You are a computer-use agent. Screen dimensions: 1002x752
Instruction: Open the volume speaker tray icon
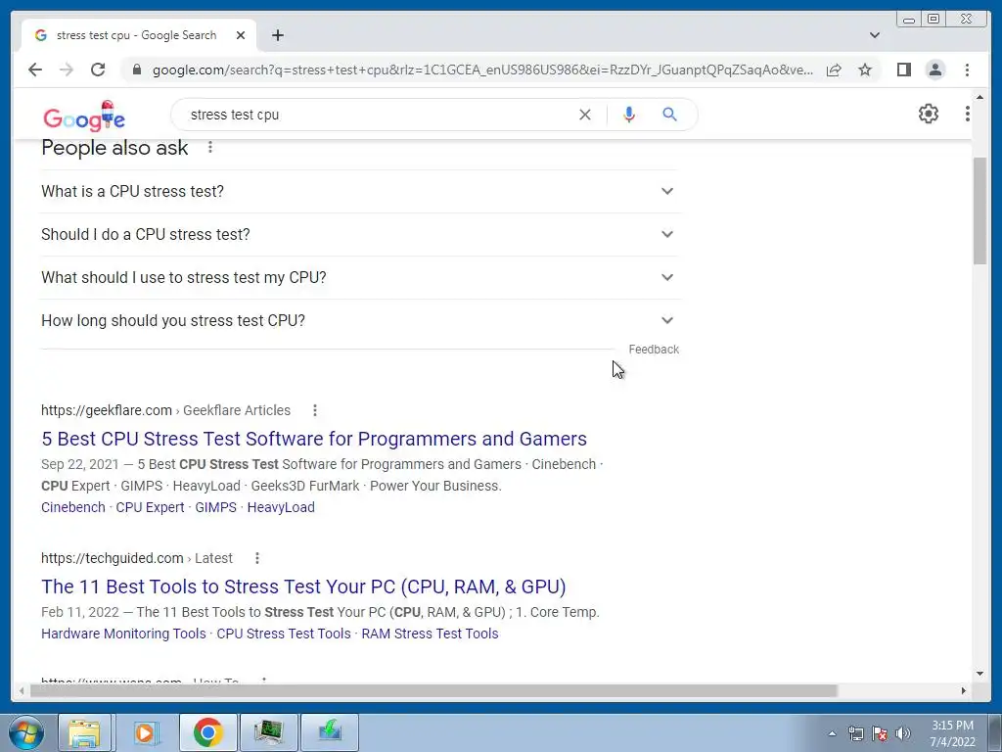(x=902, y=733)
